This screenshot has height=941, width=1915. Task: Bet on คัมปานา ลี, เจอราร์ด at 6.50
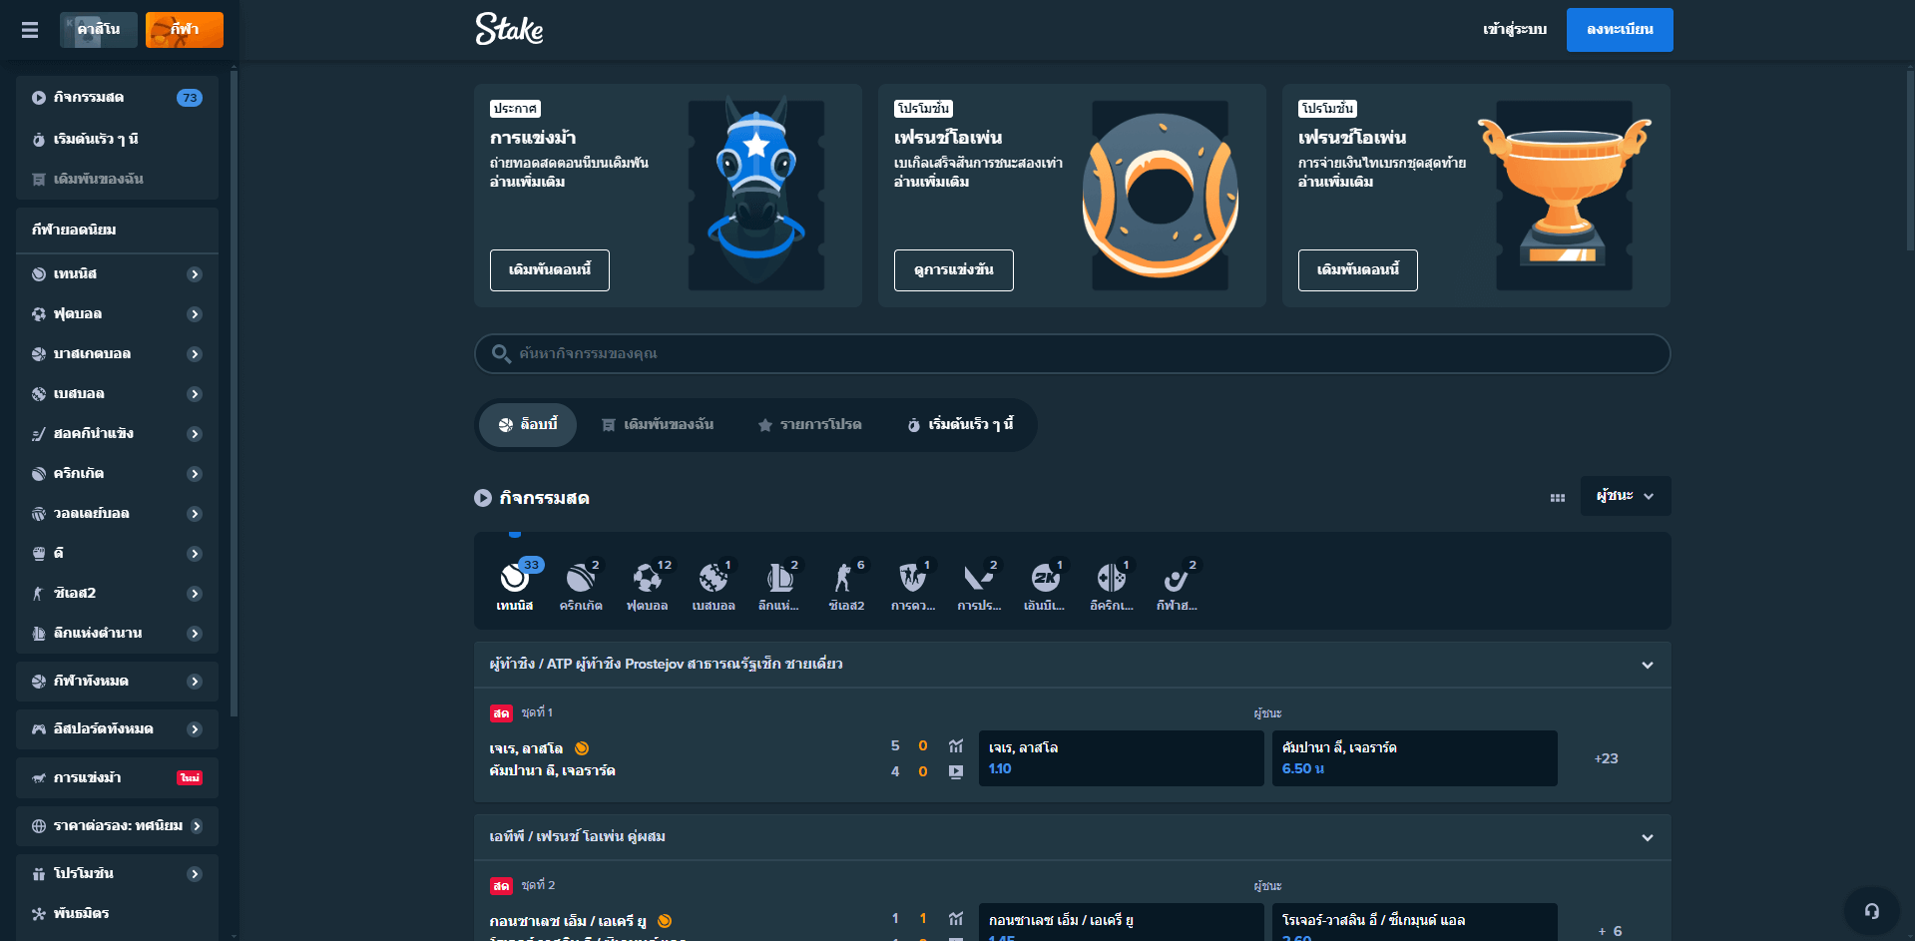pyautogui.click(x=1414, y=758)
